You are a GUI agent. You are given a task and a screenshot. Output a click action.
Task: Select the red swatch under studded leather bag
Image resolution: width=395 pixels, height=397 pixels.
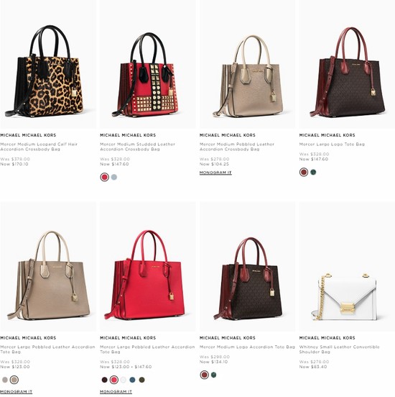pos(104,177)
